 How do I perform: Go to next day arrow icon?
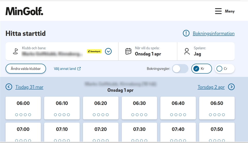[x=231, y=87]
